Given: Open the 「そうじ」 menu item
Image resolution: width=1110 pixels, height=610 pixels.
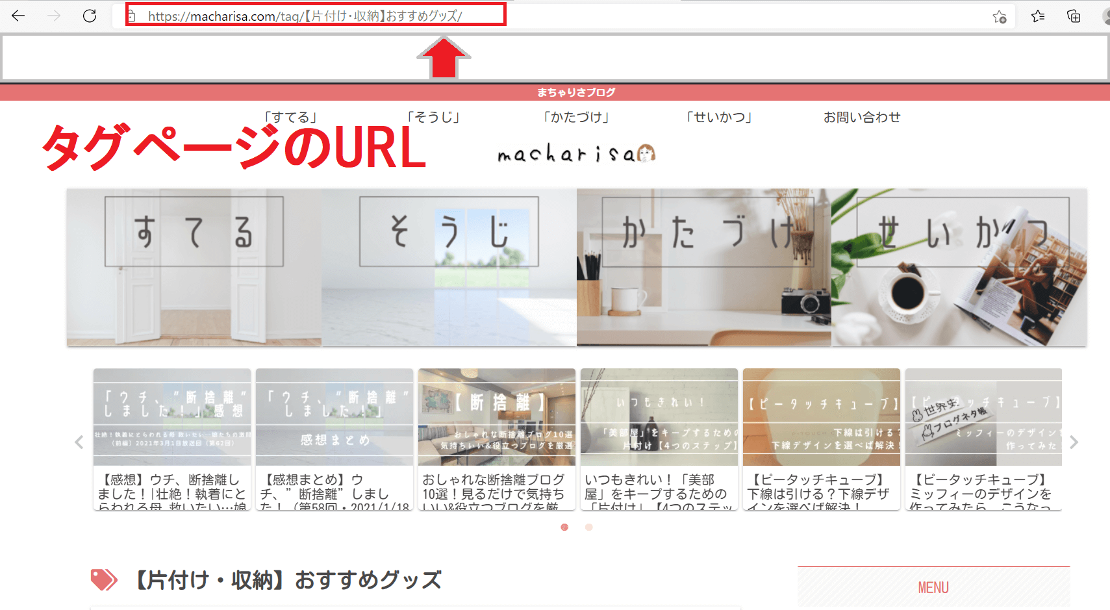Looking at the screenshot, I should [x=433, y=118].
